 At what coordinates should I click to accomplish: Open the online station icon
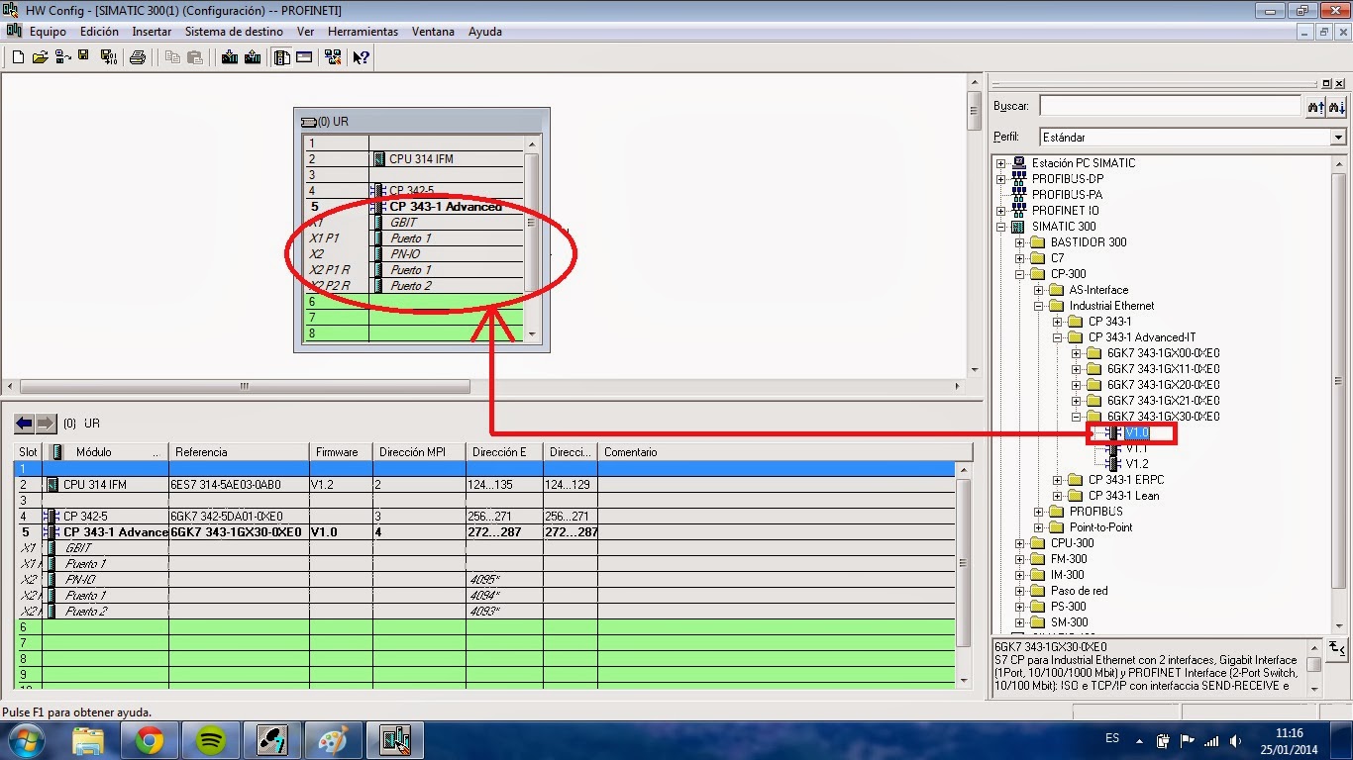point(62,57)
